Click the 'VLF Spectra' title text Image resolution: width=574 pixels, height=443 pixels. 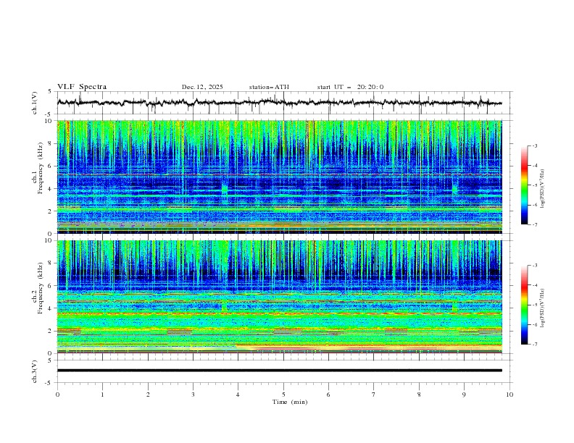pyautogui.click(x=82, y=87)
